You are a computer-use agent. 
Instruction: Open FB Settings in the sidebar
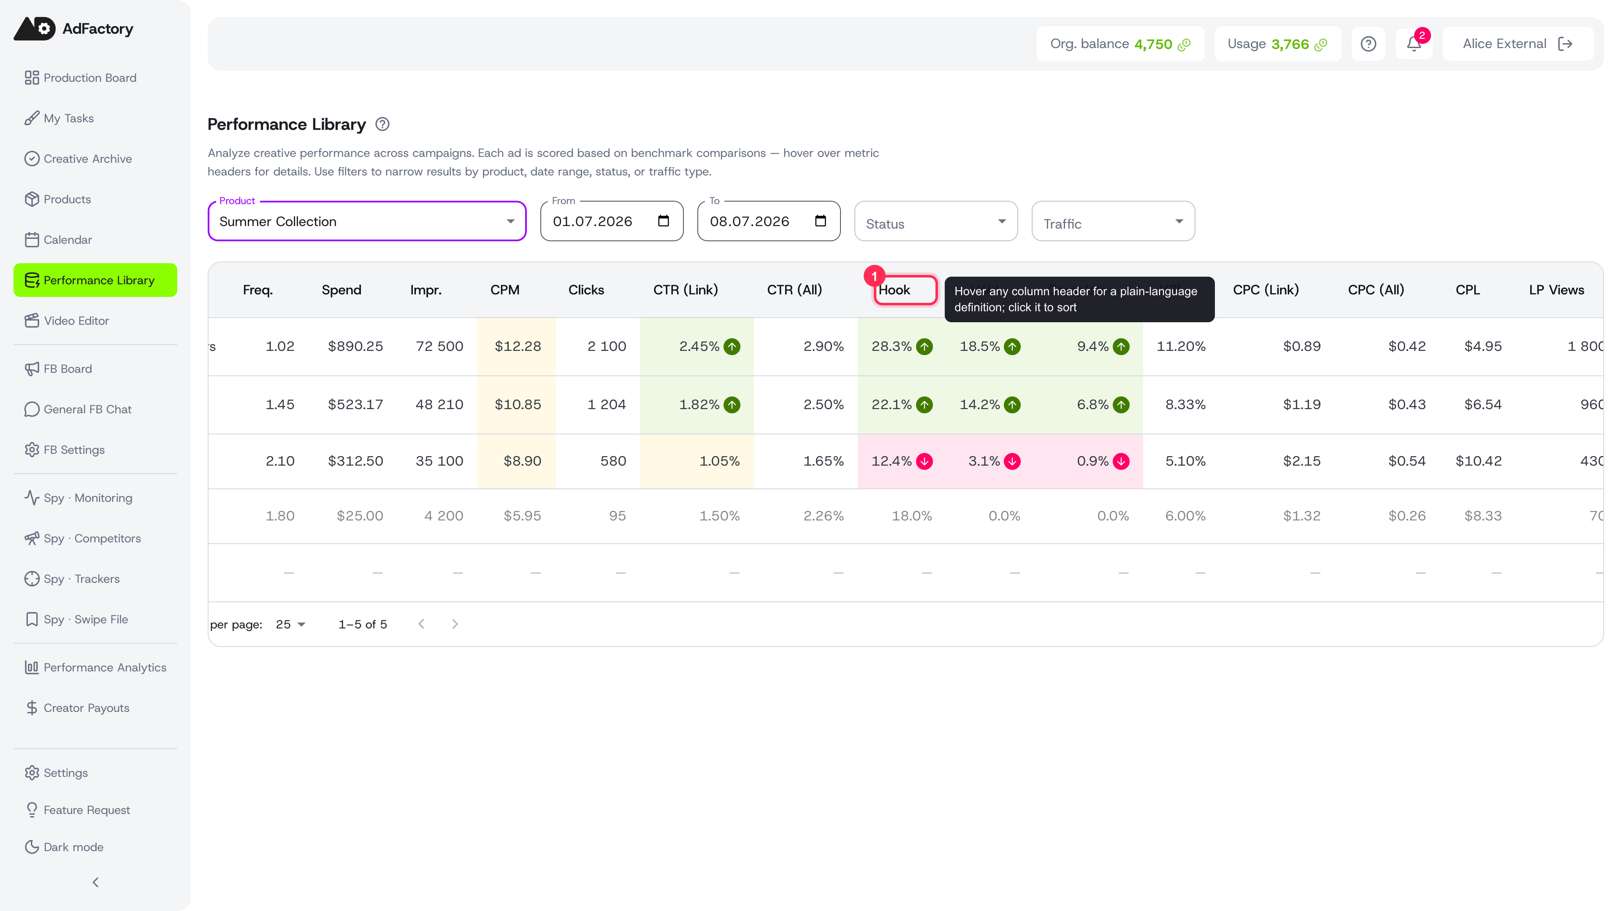click(95, 450)
